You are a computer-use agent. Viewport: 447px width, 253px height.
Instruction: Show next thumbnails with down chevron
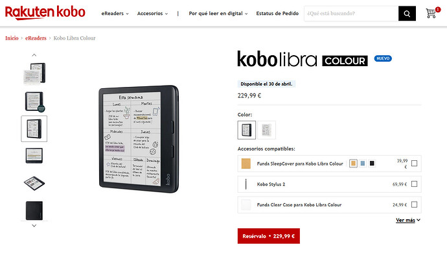click(x=34, y=226)
